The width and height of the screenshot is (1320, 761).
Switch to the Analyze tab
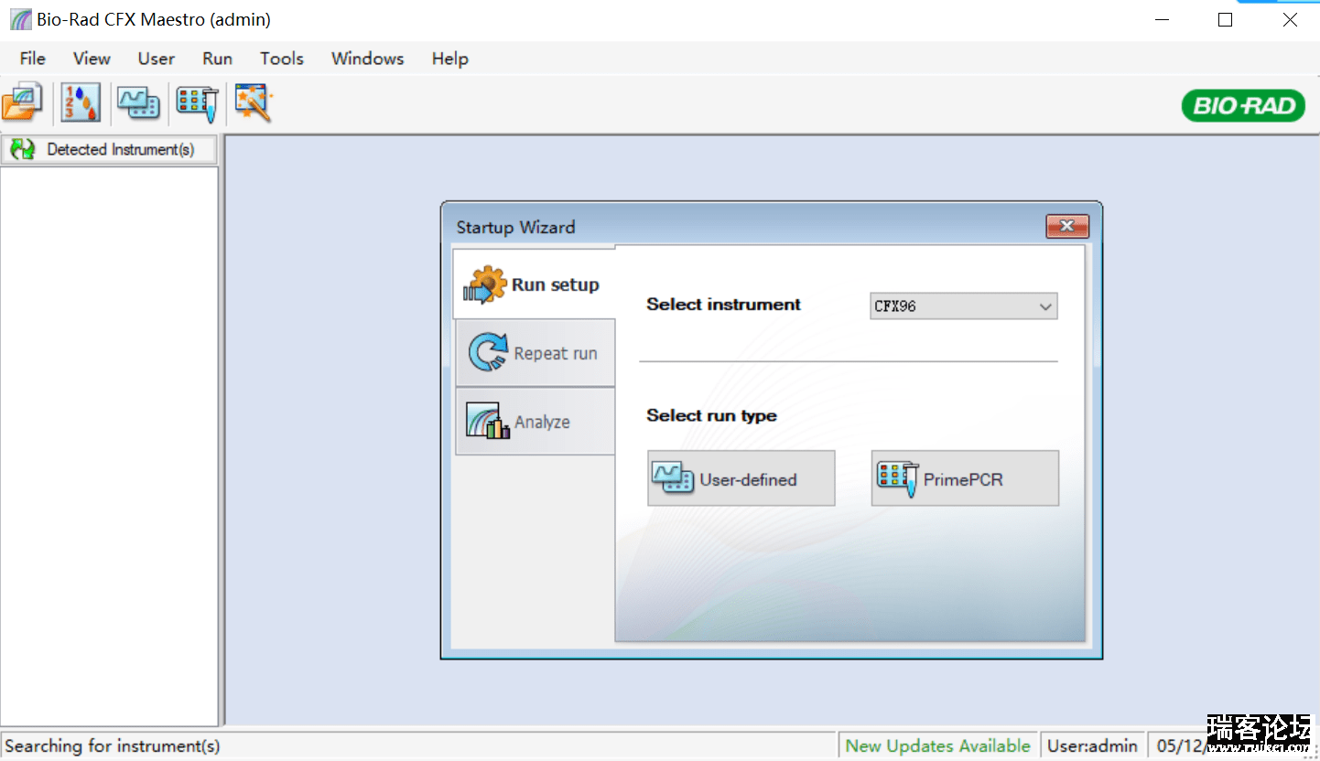tap(536, 422)
